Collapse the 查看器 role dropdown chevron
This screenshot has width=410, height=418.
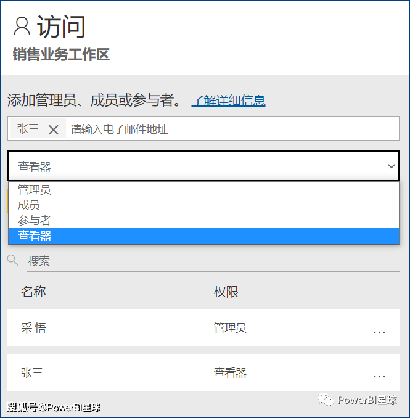point(391,166)
